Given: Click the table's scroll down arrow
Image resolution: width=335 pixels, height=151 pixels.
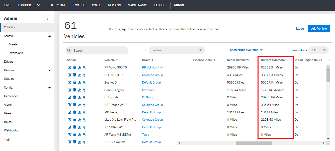Looking at the screenshot, I should coord(328,138).
